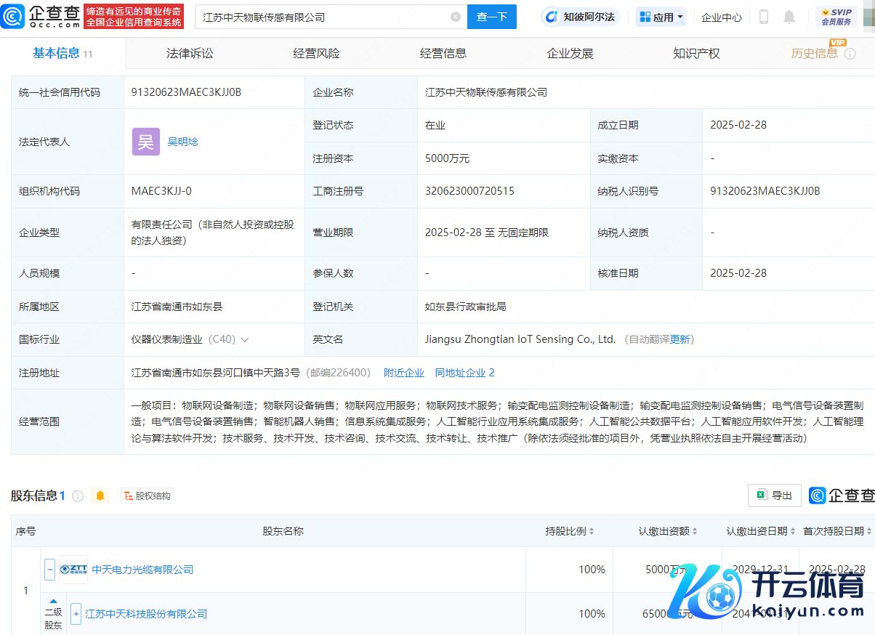Click the info icon next to 股东信息
Image resolution: width=875 pixels, height=635 pixels.
(78, 496)
